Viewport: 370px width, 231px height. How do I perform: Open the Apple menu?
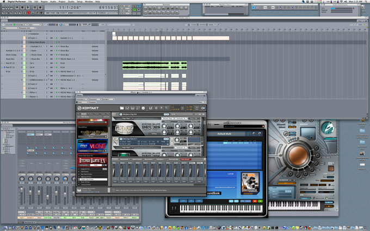pos(4,2)
